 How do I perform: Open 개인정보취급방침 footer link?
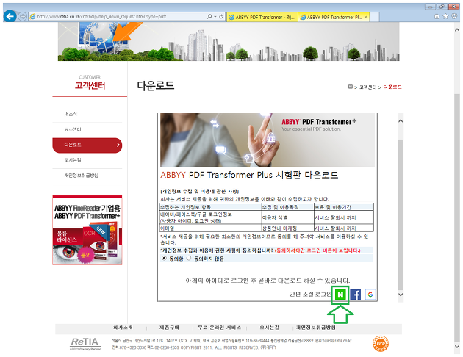pos(316,328)
